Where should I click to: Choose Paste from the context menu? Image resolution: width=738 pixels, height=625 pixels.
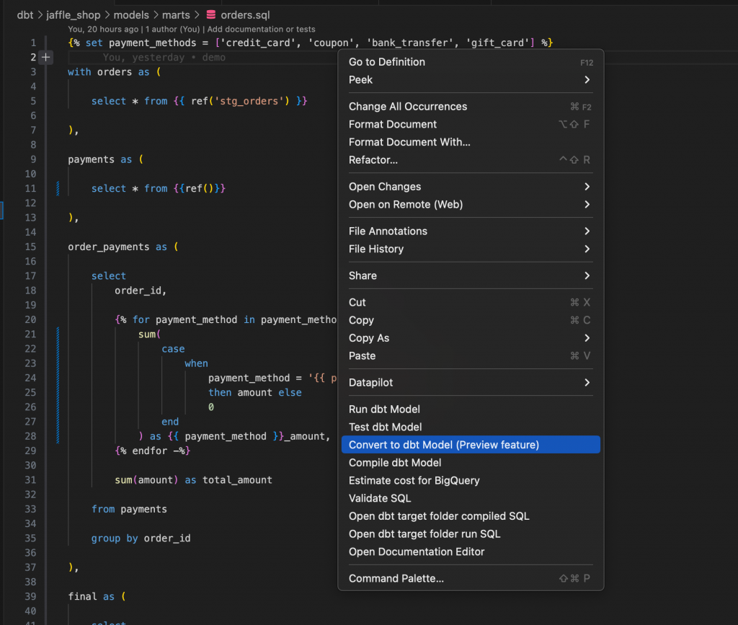click(x=471, y=356)
